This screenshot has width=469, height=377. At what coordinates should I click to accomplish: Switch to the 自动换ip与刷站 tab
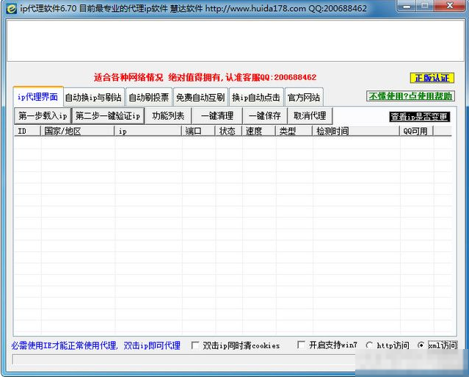(93, 97)
